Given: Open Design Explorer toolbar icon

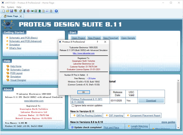Looking at the screenshot, I should tap(40, 11).
